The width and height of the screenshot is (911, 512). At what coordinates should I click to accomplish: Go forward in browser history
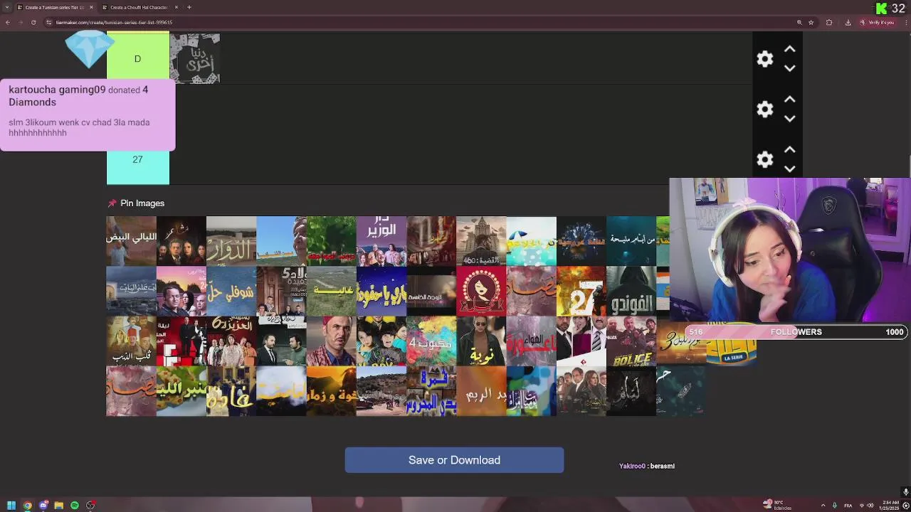tap(21, 22)
